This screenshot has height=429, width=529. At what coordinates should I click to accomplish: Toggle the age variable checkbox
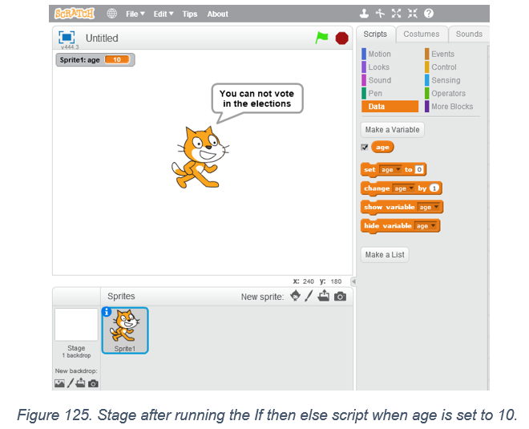tap(365, 148)
